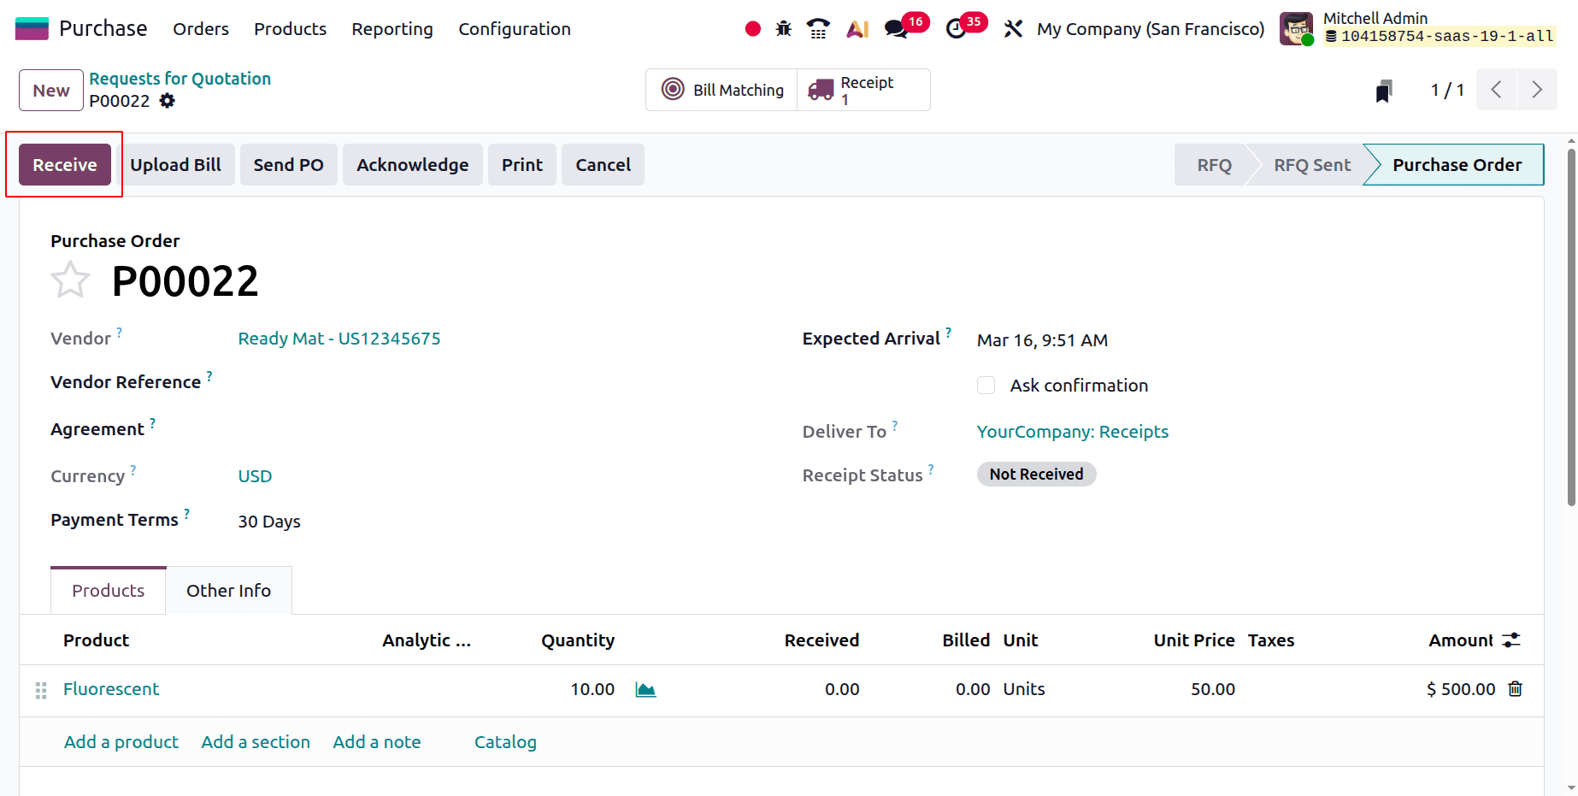
Task: Click the bookmark icon near the pager
Action: (1384, 89)
